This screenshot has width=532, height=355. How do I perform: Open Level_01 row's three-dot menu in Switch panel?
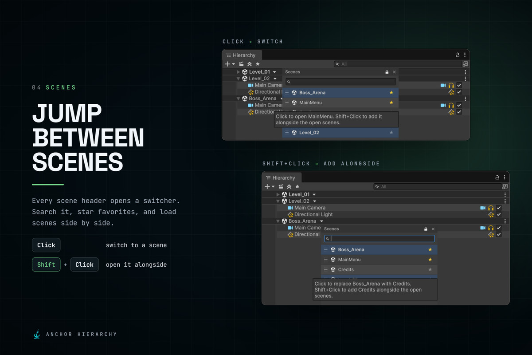tap(465, 72)
